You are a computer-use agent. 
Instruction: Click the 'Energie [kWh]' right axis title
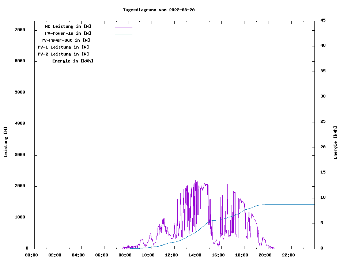click(x=335, y=142)
